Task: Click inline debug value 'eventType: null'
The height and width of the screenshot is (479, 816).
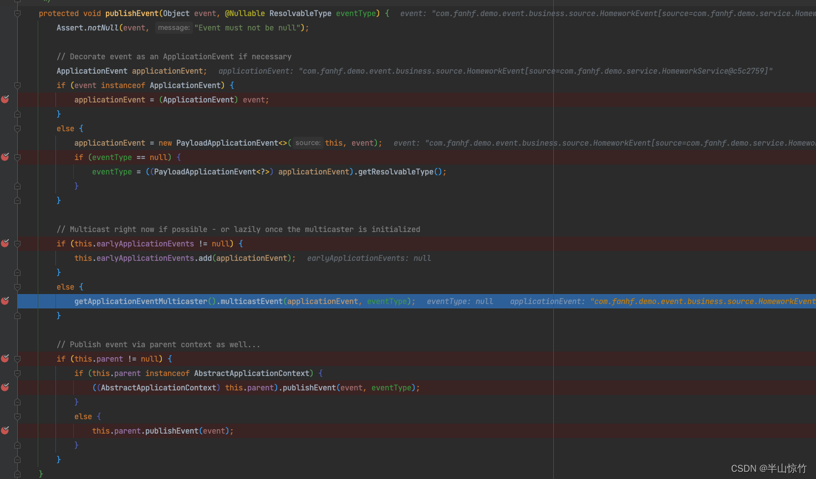Action: (x=460, y=301)
